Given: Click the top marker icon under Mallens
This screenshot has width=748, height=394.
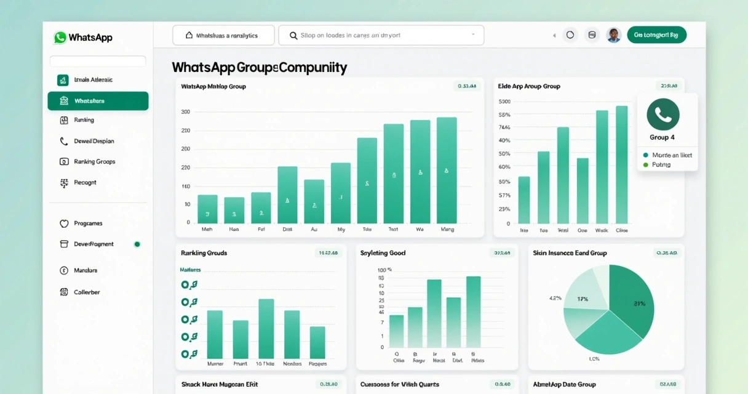Looking at the screenshot, I should click(189, 284).
